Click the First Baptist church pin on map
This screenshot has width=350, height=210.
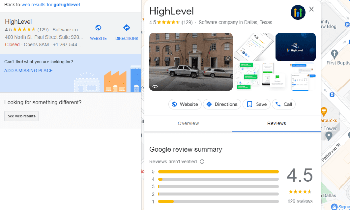click(334, 54)
